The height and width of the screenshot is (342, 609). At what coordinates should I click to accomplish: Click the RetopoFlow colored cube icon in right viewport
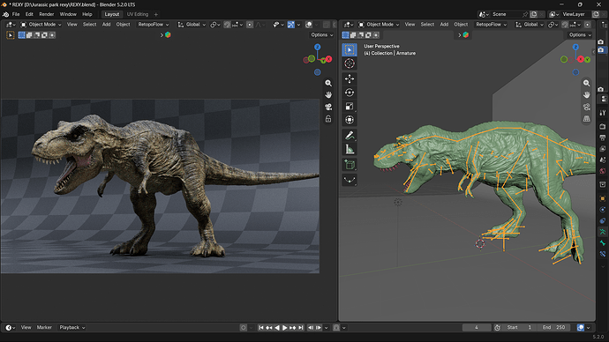tap(466, 35)
